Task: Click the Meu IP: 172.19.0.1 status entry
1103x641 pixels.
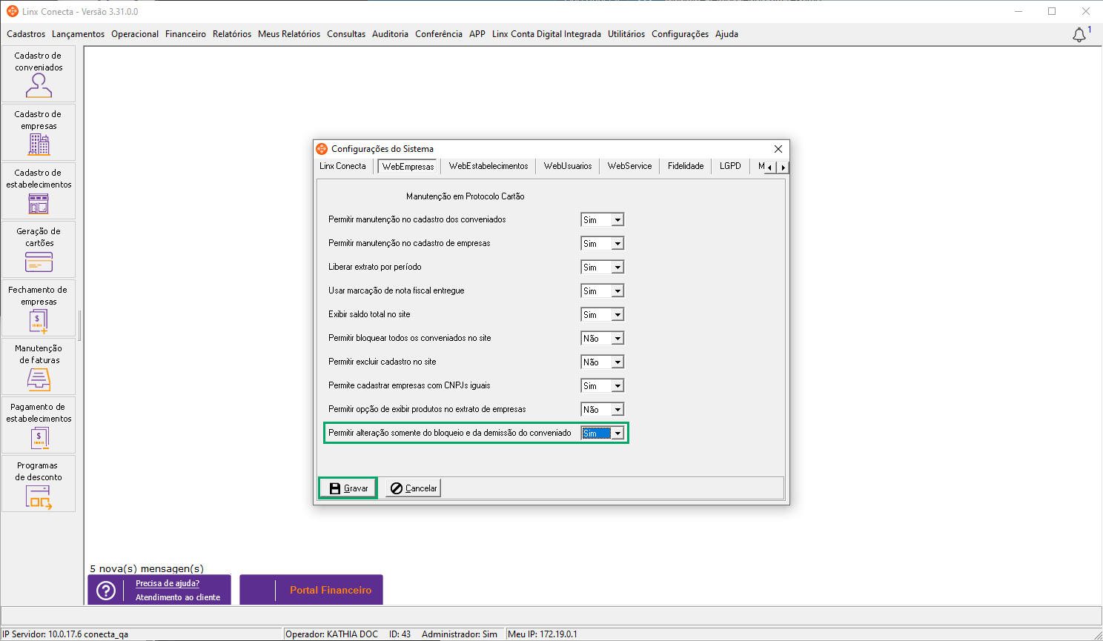Action: tap(543, 634)
